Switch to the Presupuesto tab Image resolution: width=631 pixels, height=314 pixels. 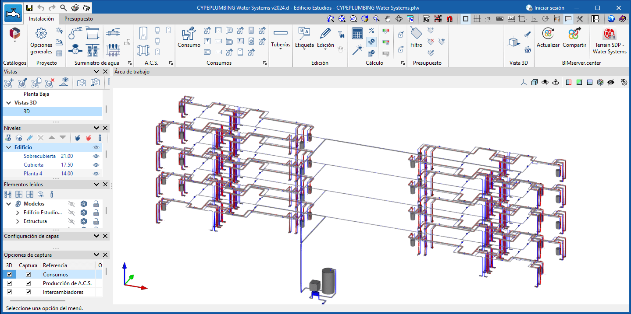78,19
